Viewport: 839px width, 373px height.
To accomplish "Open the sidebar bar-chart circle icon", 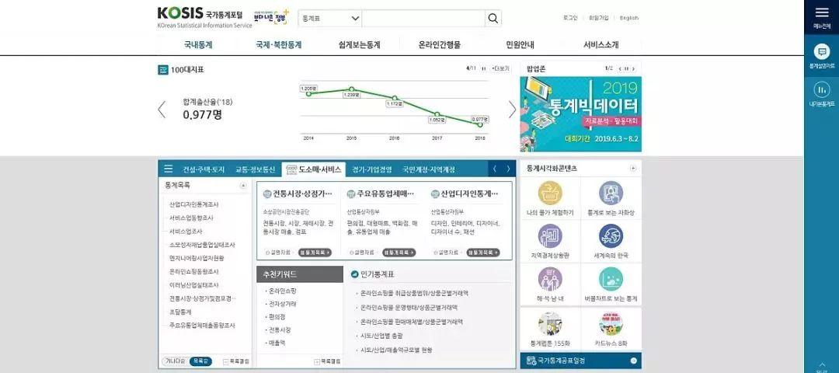I will coord(821,89).
